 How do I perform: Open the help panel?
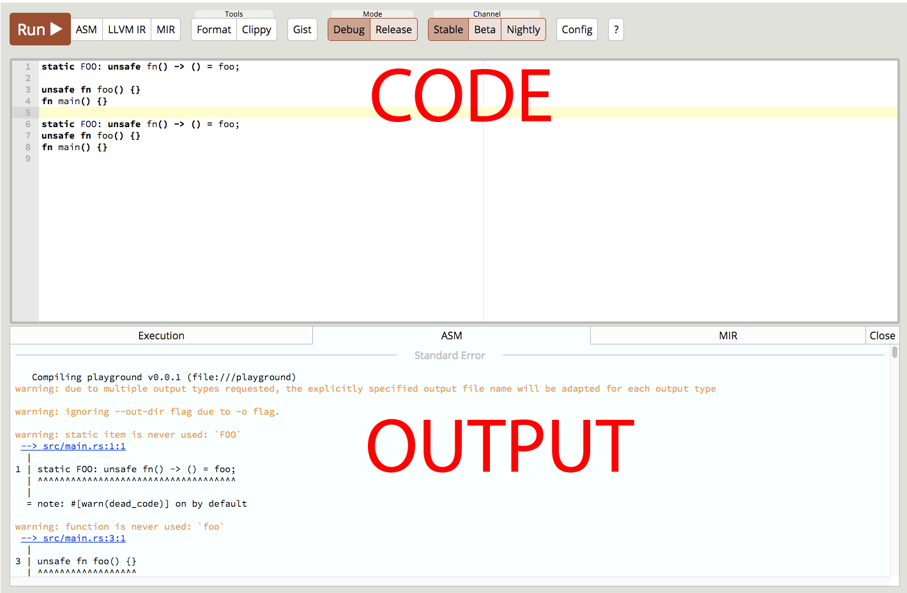(x=615, y=29)
